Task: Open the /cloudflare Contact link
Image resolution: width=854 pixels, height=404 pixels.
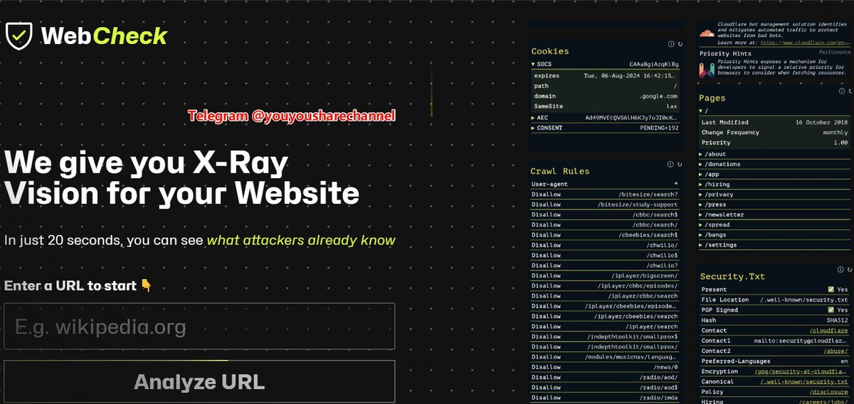Action: [x=829, y=331]
